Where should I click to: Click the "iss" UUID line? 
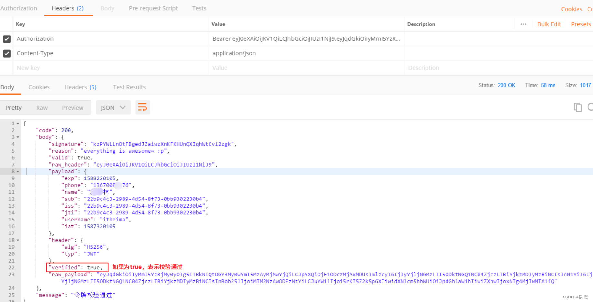[x=135, y=206]
